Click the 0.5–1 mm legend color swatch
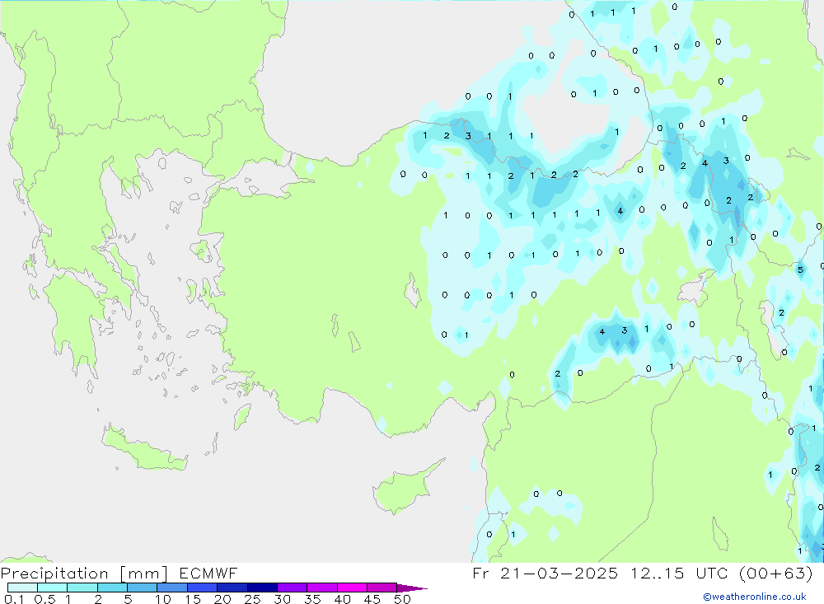This screenshot has width=824, height=604. pyautogui.click(x=52, y=588)
